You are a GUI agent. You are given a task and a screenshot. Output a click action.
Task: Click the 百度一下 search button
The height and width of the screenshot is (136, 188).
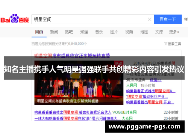coord(168,19)
